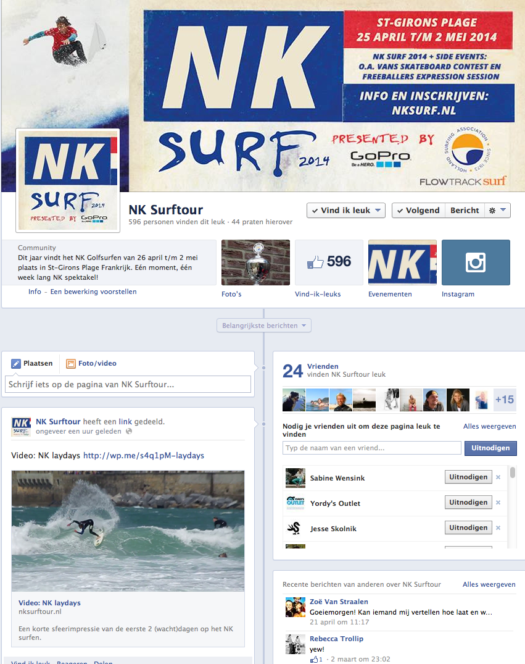The image size is (525, 664).
Task: Click the '+15' more friends tile
Action: coord(505,400)
